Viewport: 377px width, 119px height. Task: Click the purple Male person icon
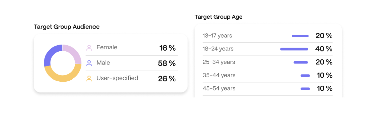tap(89, 63)
